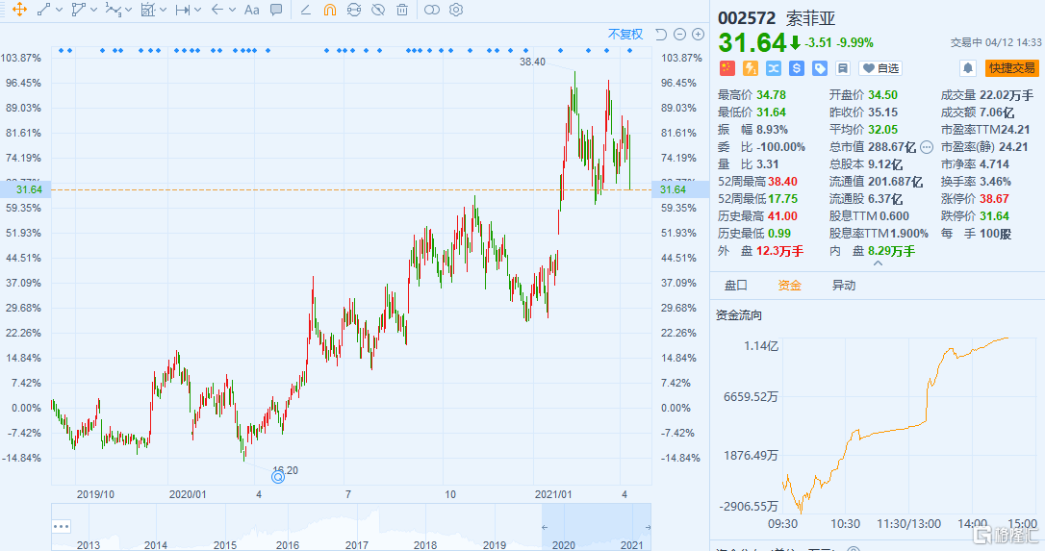Open chart settings gear

[456, 10]
